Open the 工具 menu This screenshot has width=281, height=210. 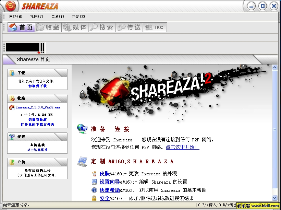pos(58,16)
